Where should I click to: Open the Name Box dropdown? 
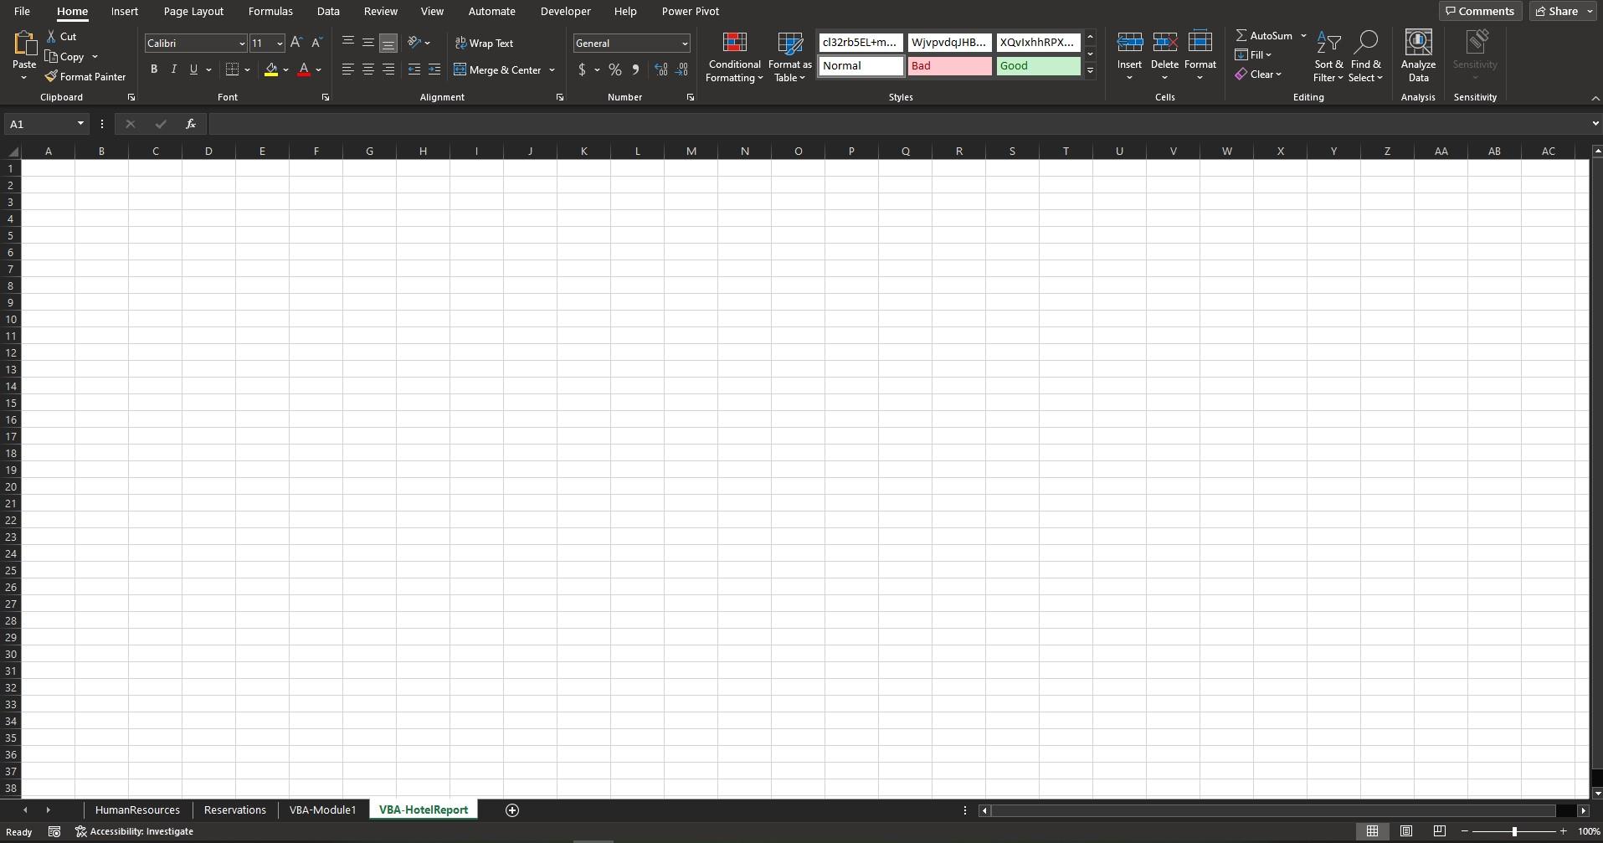coord(80,124)
